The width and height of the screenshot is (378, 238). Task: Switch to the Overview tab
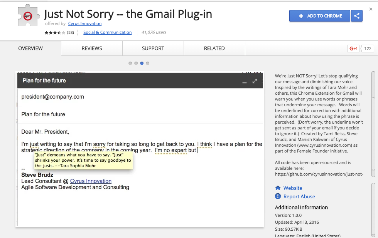click(x=30, y=49)
